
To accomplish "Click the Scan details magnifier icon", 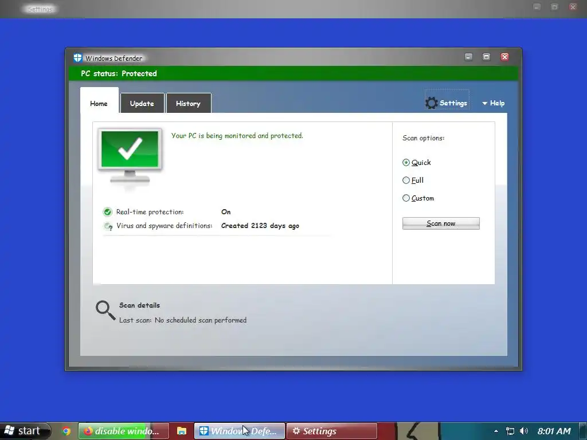I will [105, 310].
